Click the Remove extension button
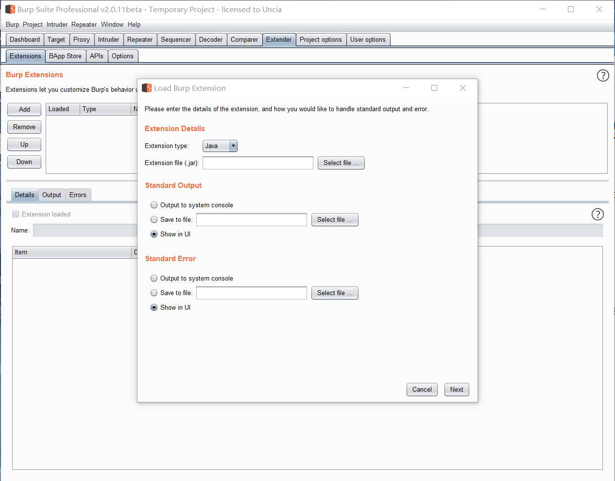This screenshot has height=481, width=615. [24, 127]
